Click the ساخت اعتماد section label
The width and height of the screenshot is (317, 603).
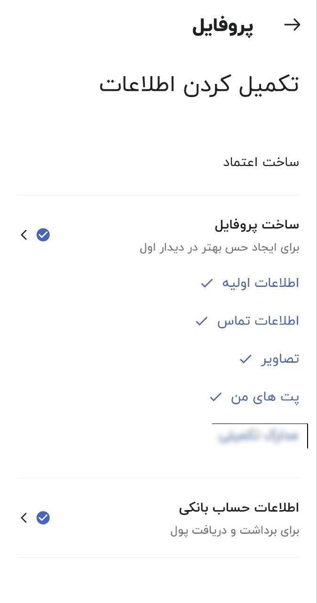coord(261,163)
